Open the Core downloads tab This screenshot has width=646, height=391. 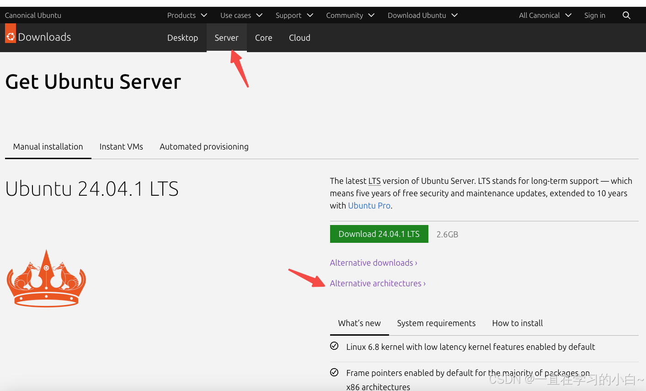point(263,37)
